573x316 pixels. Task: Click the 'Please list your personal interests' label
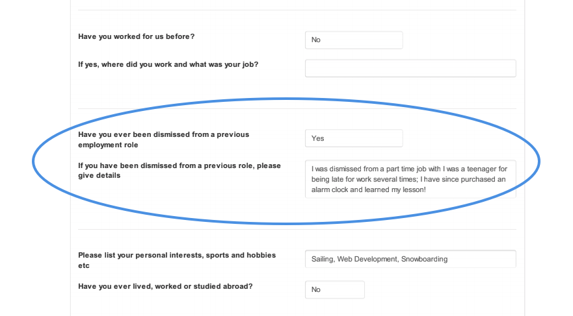click(177, 260)
